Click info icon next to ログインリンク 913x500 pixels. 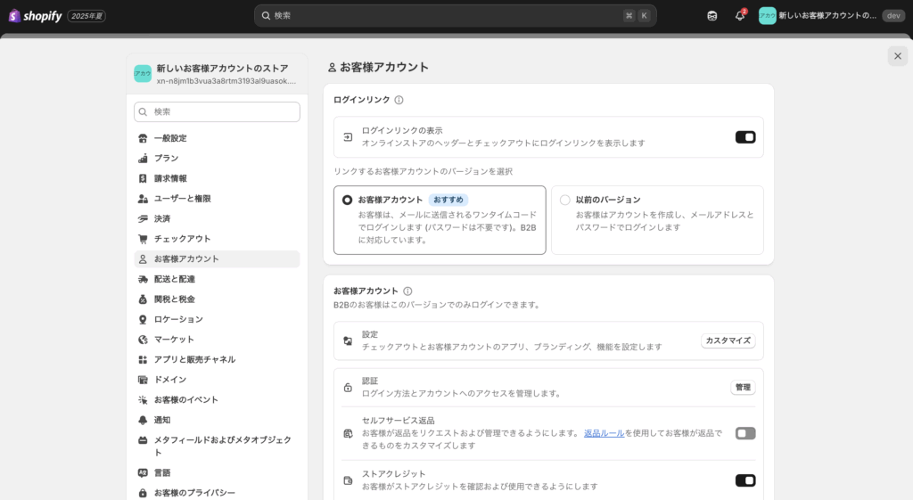pos(399,100)
